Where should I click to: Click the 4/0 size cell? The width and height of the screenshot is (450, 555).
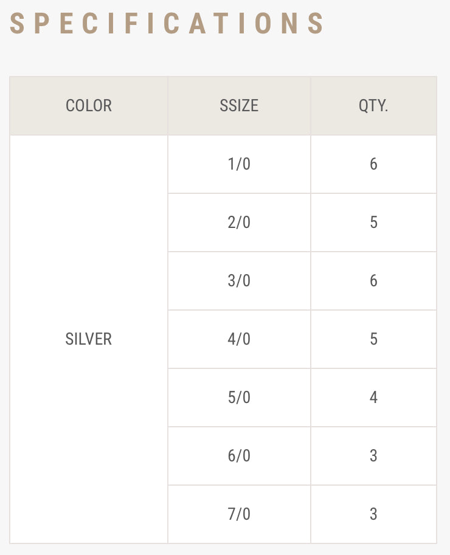pyautogui.click(x=239, y=339)
